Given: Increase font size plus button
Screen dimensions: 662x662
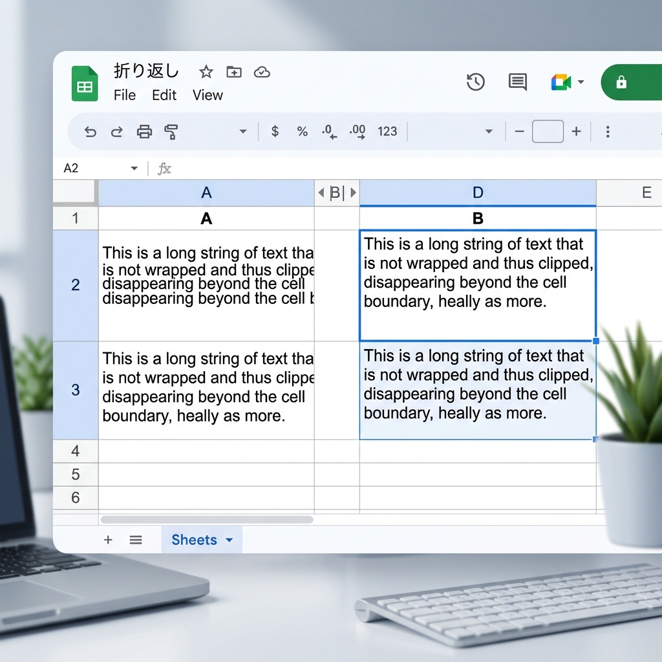Looking at the screenshot, I should point(576,131).
